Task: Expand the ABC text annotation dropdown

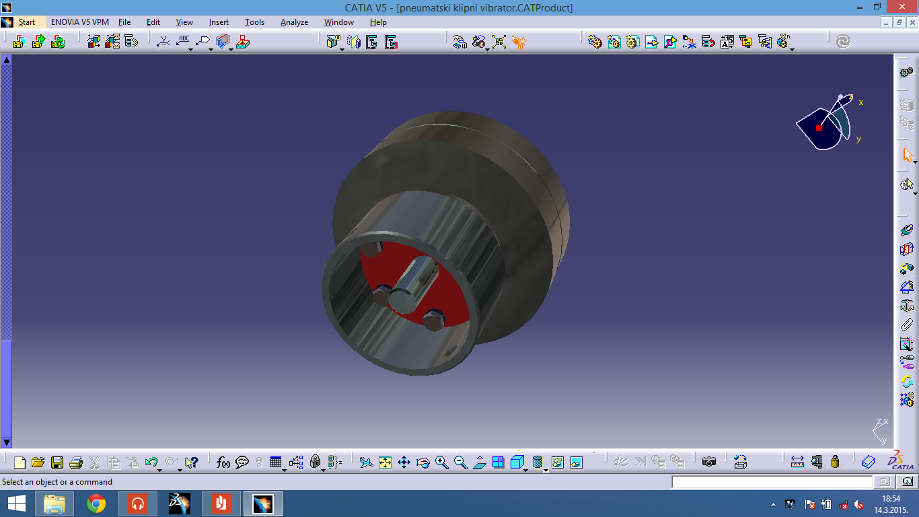Action: coord(190,48)
